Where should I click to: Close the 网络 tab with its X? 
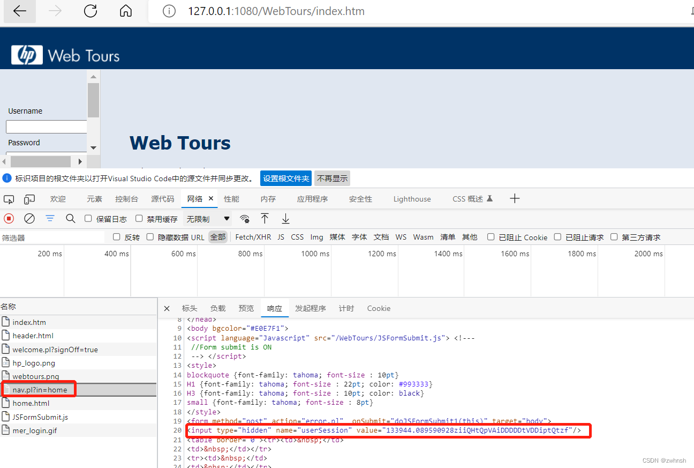(211, 198)
